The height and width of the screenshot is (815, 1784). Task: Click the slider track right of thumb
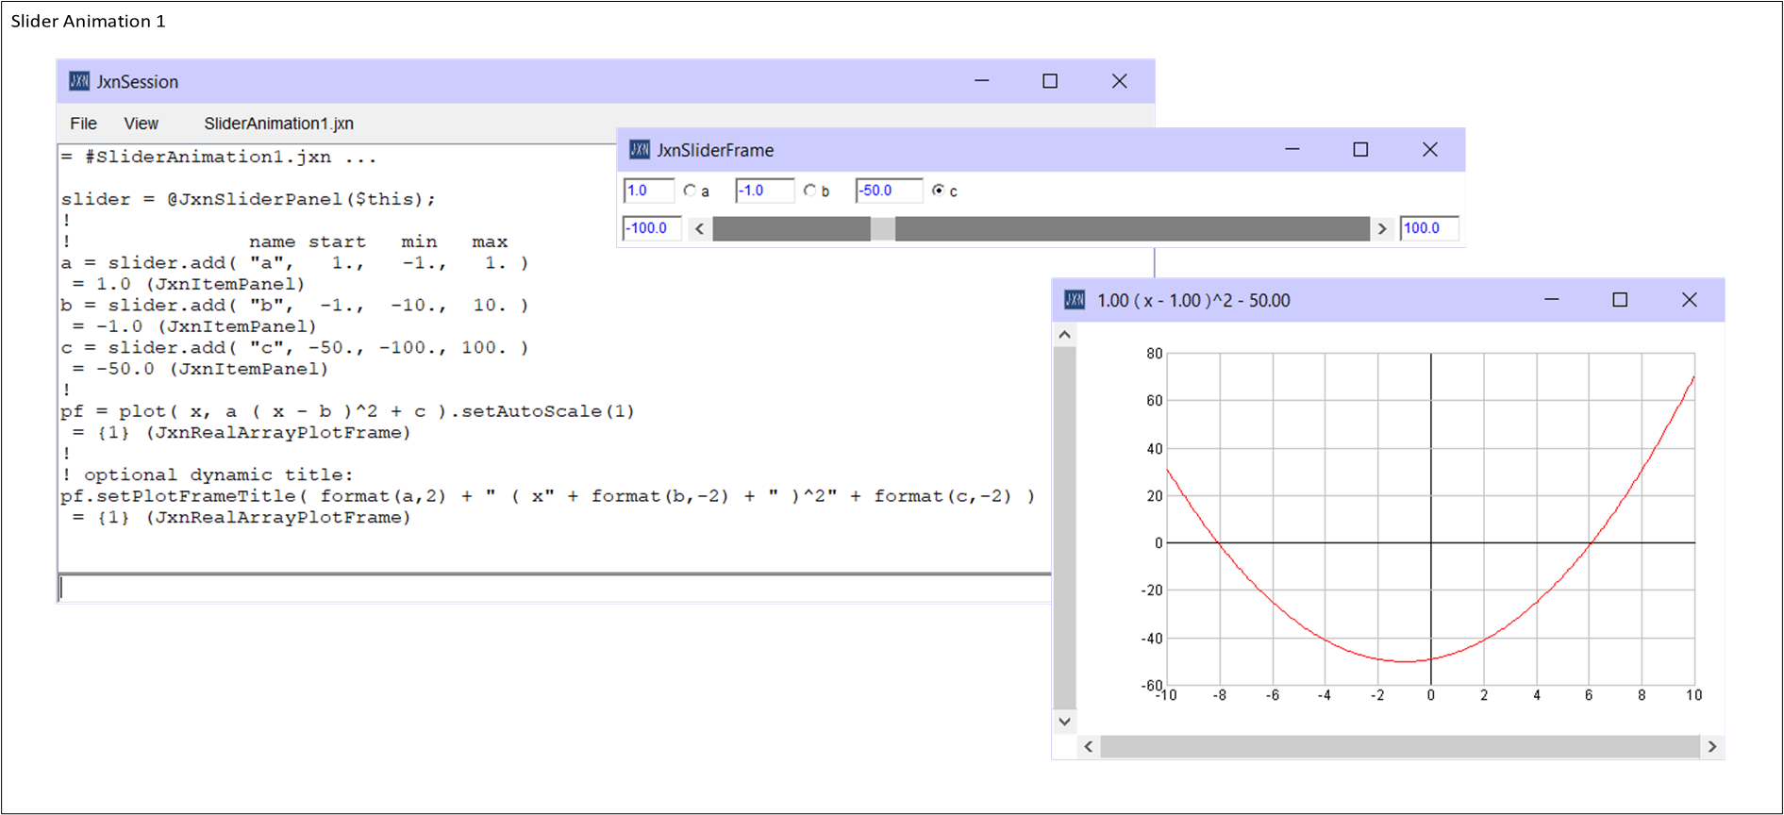(1132, 228)
